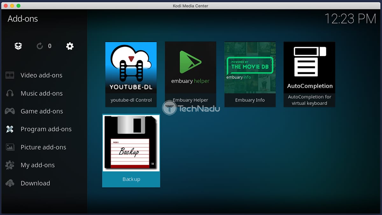
Task: Select Game add-ons category
Action: click(42, 111)
